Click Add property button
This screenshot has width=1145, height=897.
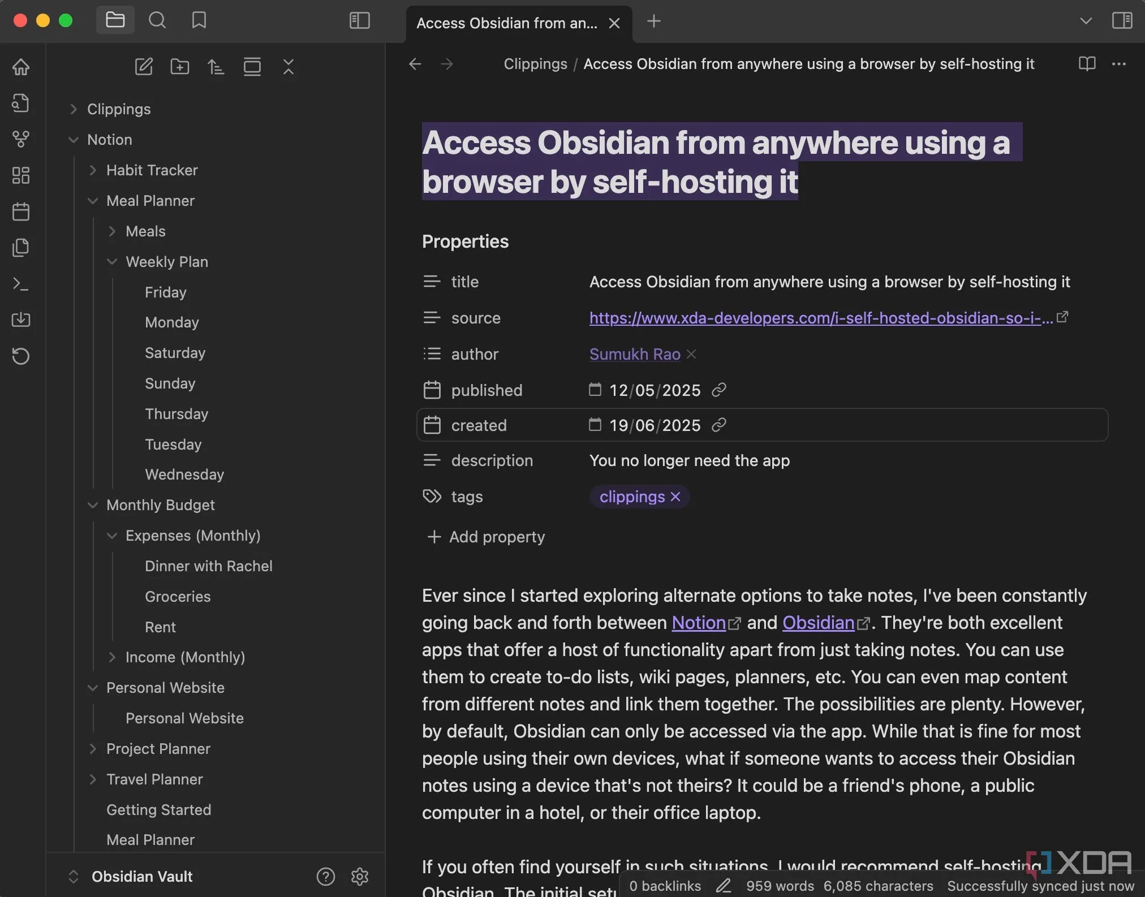tap(487, 537)
